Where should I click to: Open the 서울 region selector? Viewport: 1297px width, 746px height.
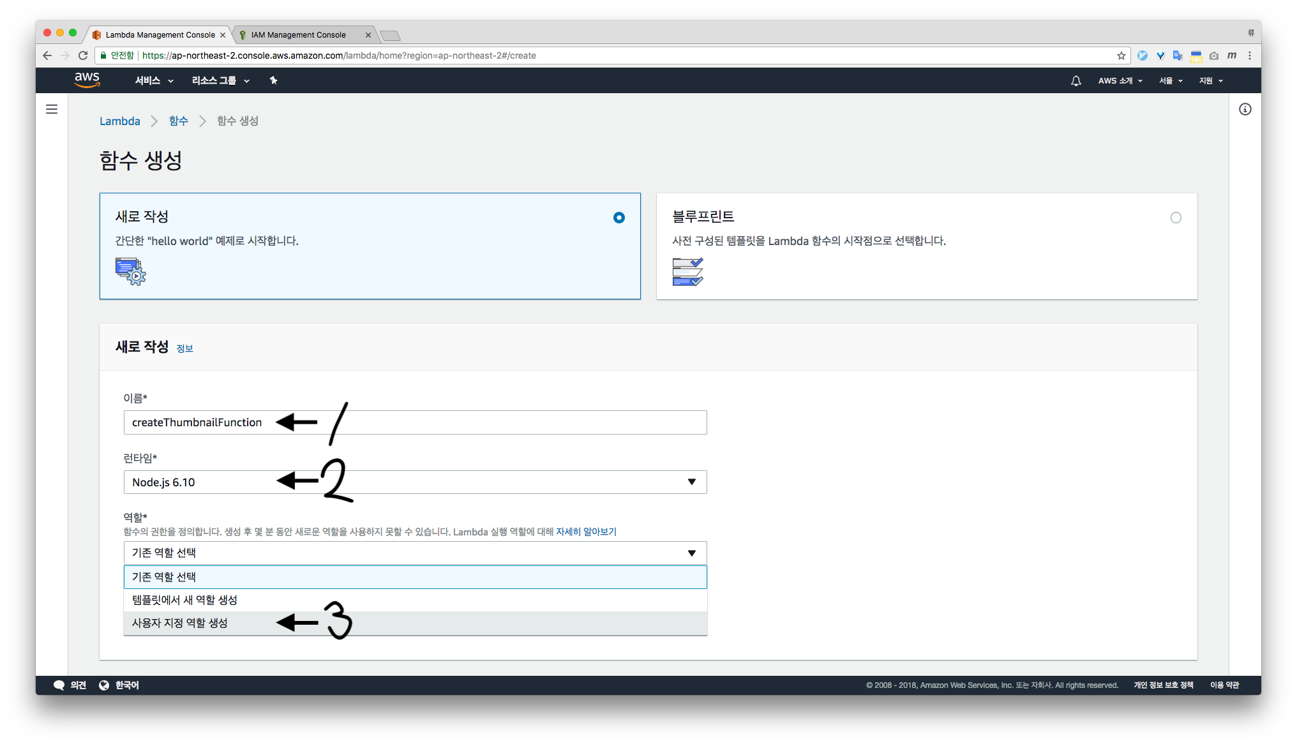1171,80
